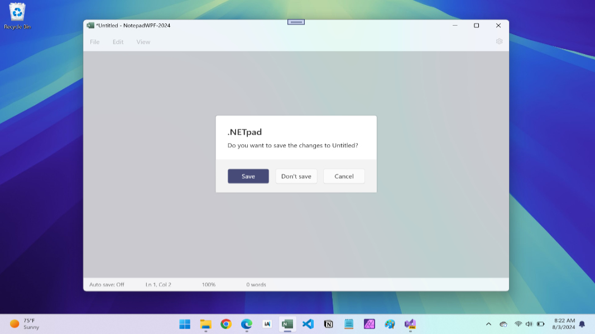Launch Affinity Photo from the taskbar
Screen dimensions: 595x334
pos(370,324)
